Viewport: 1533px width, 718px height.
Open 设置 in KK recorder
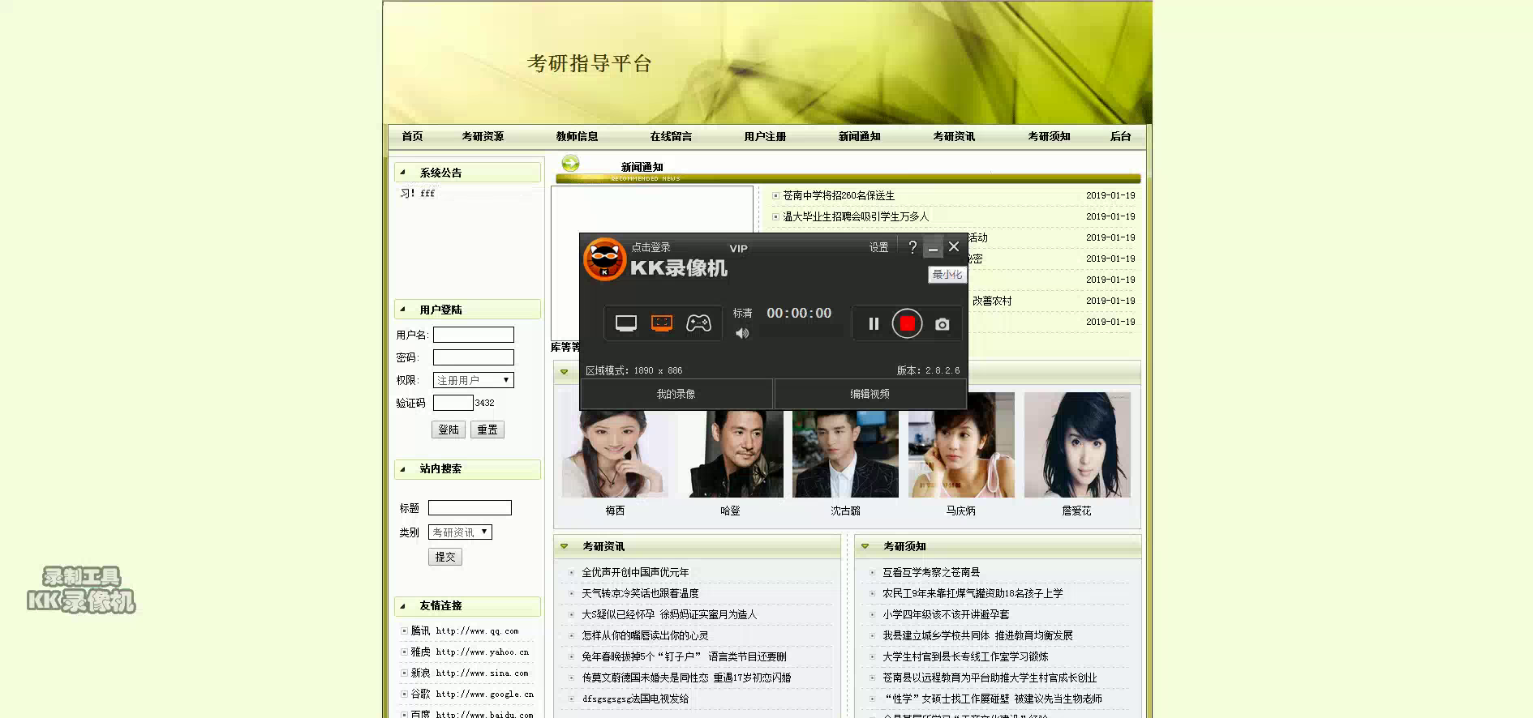pyautogui.click(x=878, y=248)
